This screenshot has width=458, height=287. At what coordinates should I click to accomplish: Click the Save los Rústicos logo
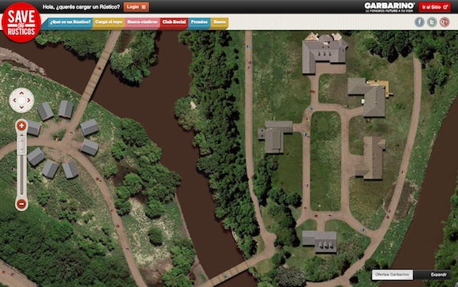[x=21, y=22]
